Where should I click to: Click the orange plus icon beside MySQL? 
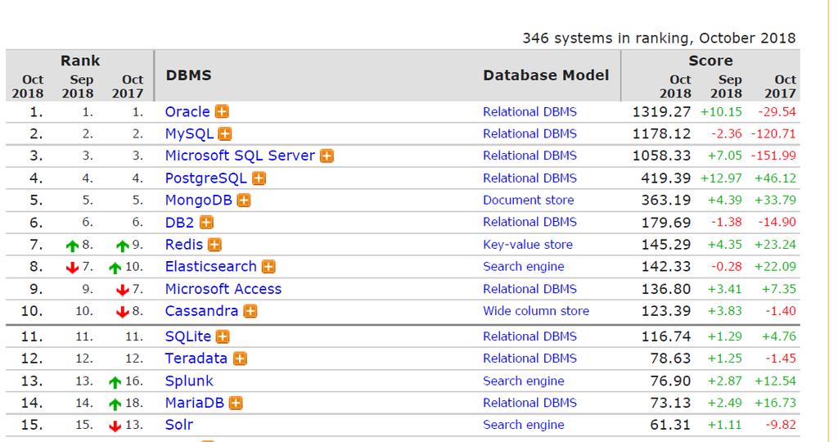point(225,133)
